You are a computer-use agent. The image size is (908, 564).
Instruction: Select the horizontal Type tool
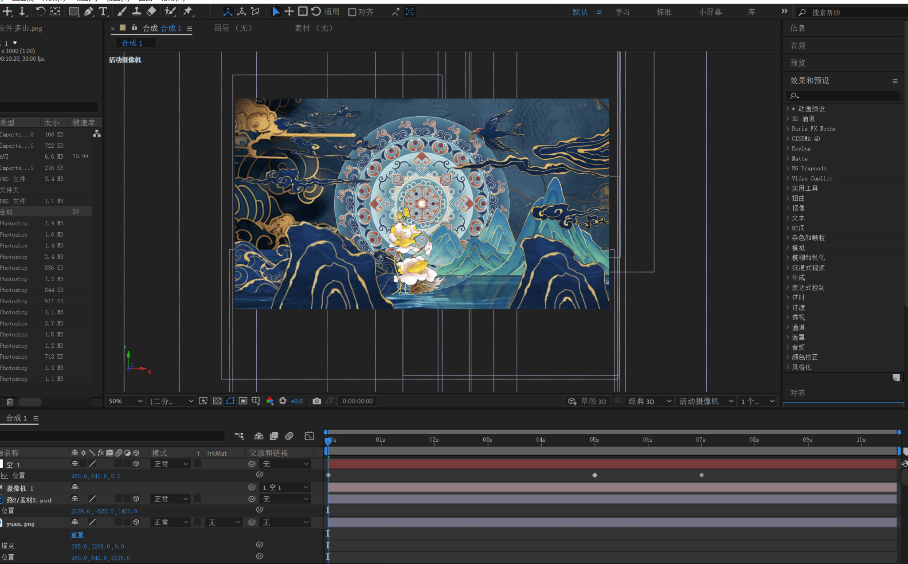103,12
